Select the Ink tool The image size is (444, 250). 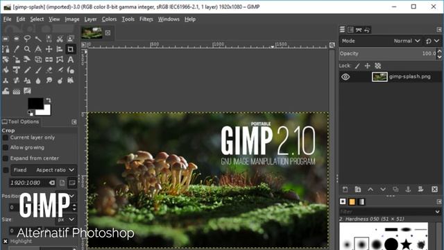[x=71, y=70]
